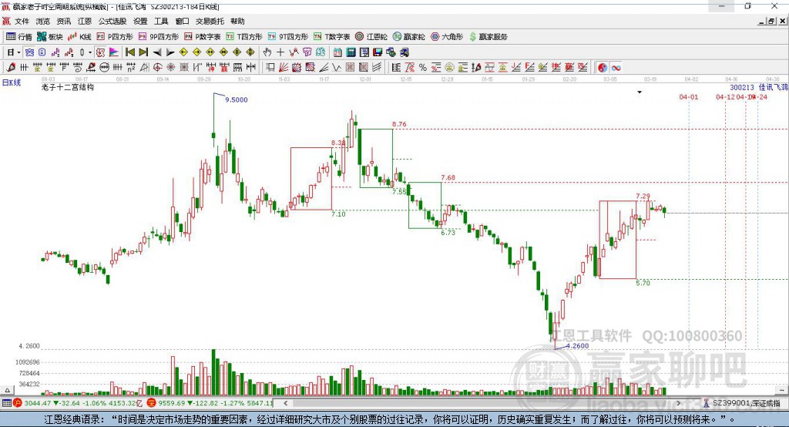Open the 资讯 menu
This screenshot has height=427, width=789.
pyautogui.click(x=63, y=21)
